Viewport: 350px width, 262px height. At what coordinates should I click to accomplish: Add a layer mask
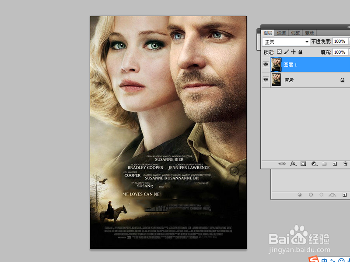[303, 164]
